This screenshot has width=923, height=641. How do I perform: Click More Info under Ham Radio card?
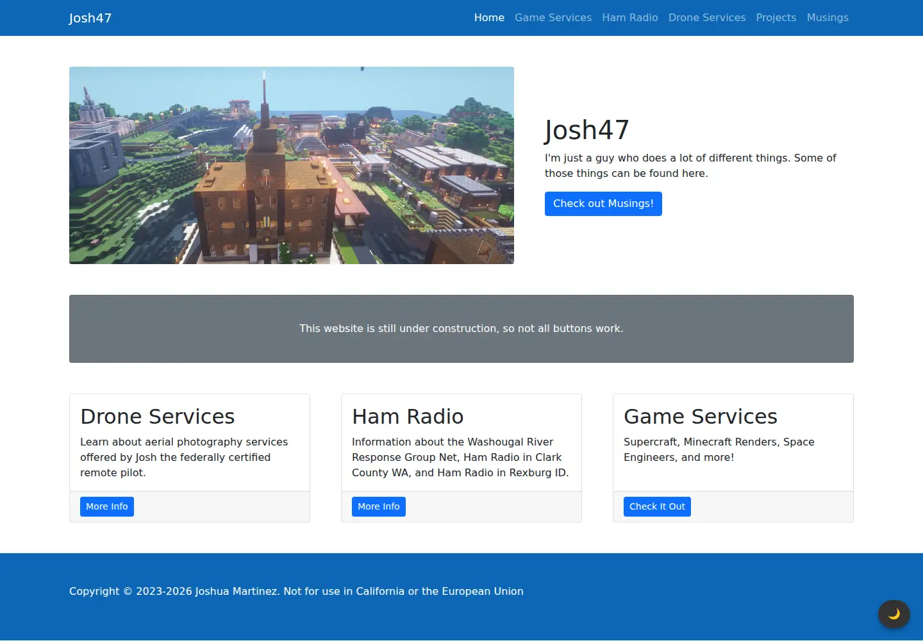(379, 506)
